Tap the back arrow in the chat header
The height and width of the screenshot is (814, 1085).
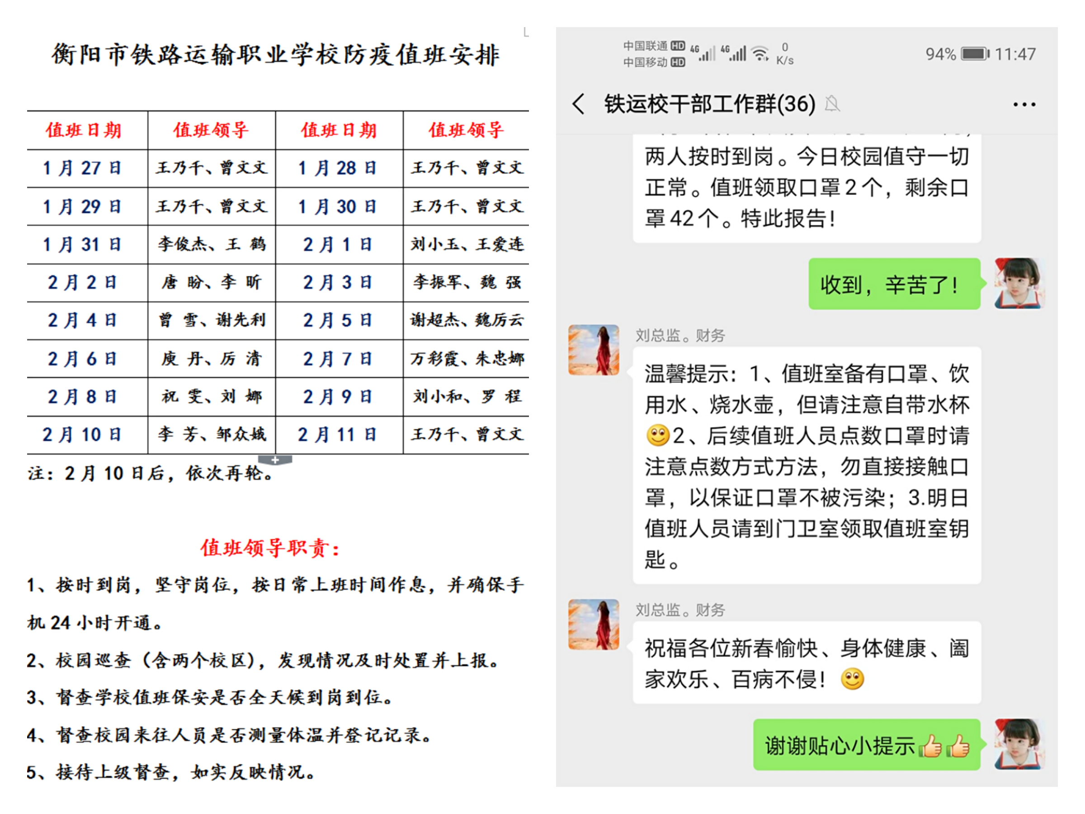(579, 104)
